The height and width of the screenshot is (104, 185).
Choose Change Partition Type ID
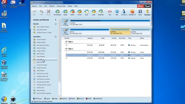click(44, 85)
